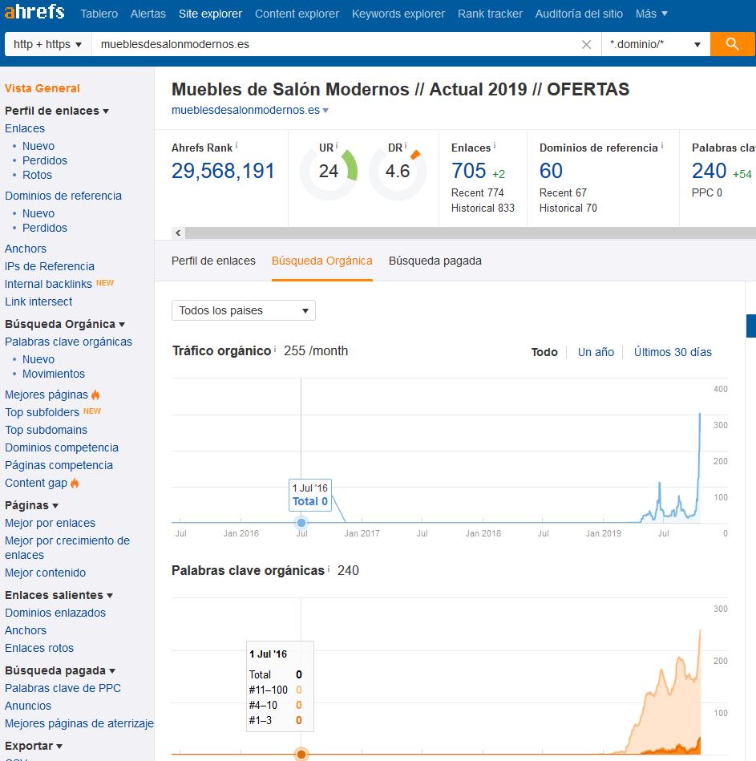
Task: Open Mejor por enlaces link
Action: 50,523
